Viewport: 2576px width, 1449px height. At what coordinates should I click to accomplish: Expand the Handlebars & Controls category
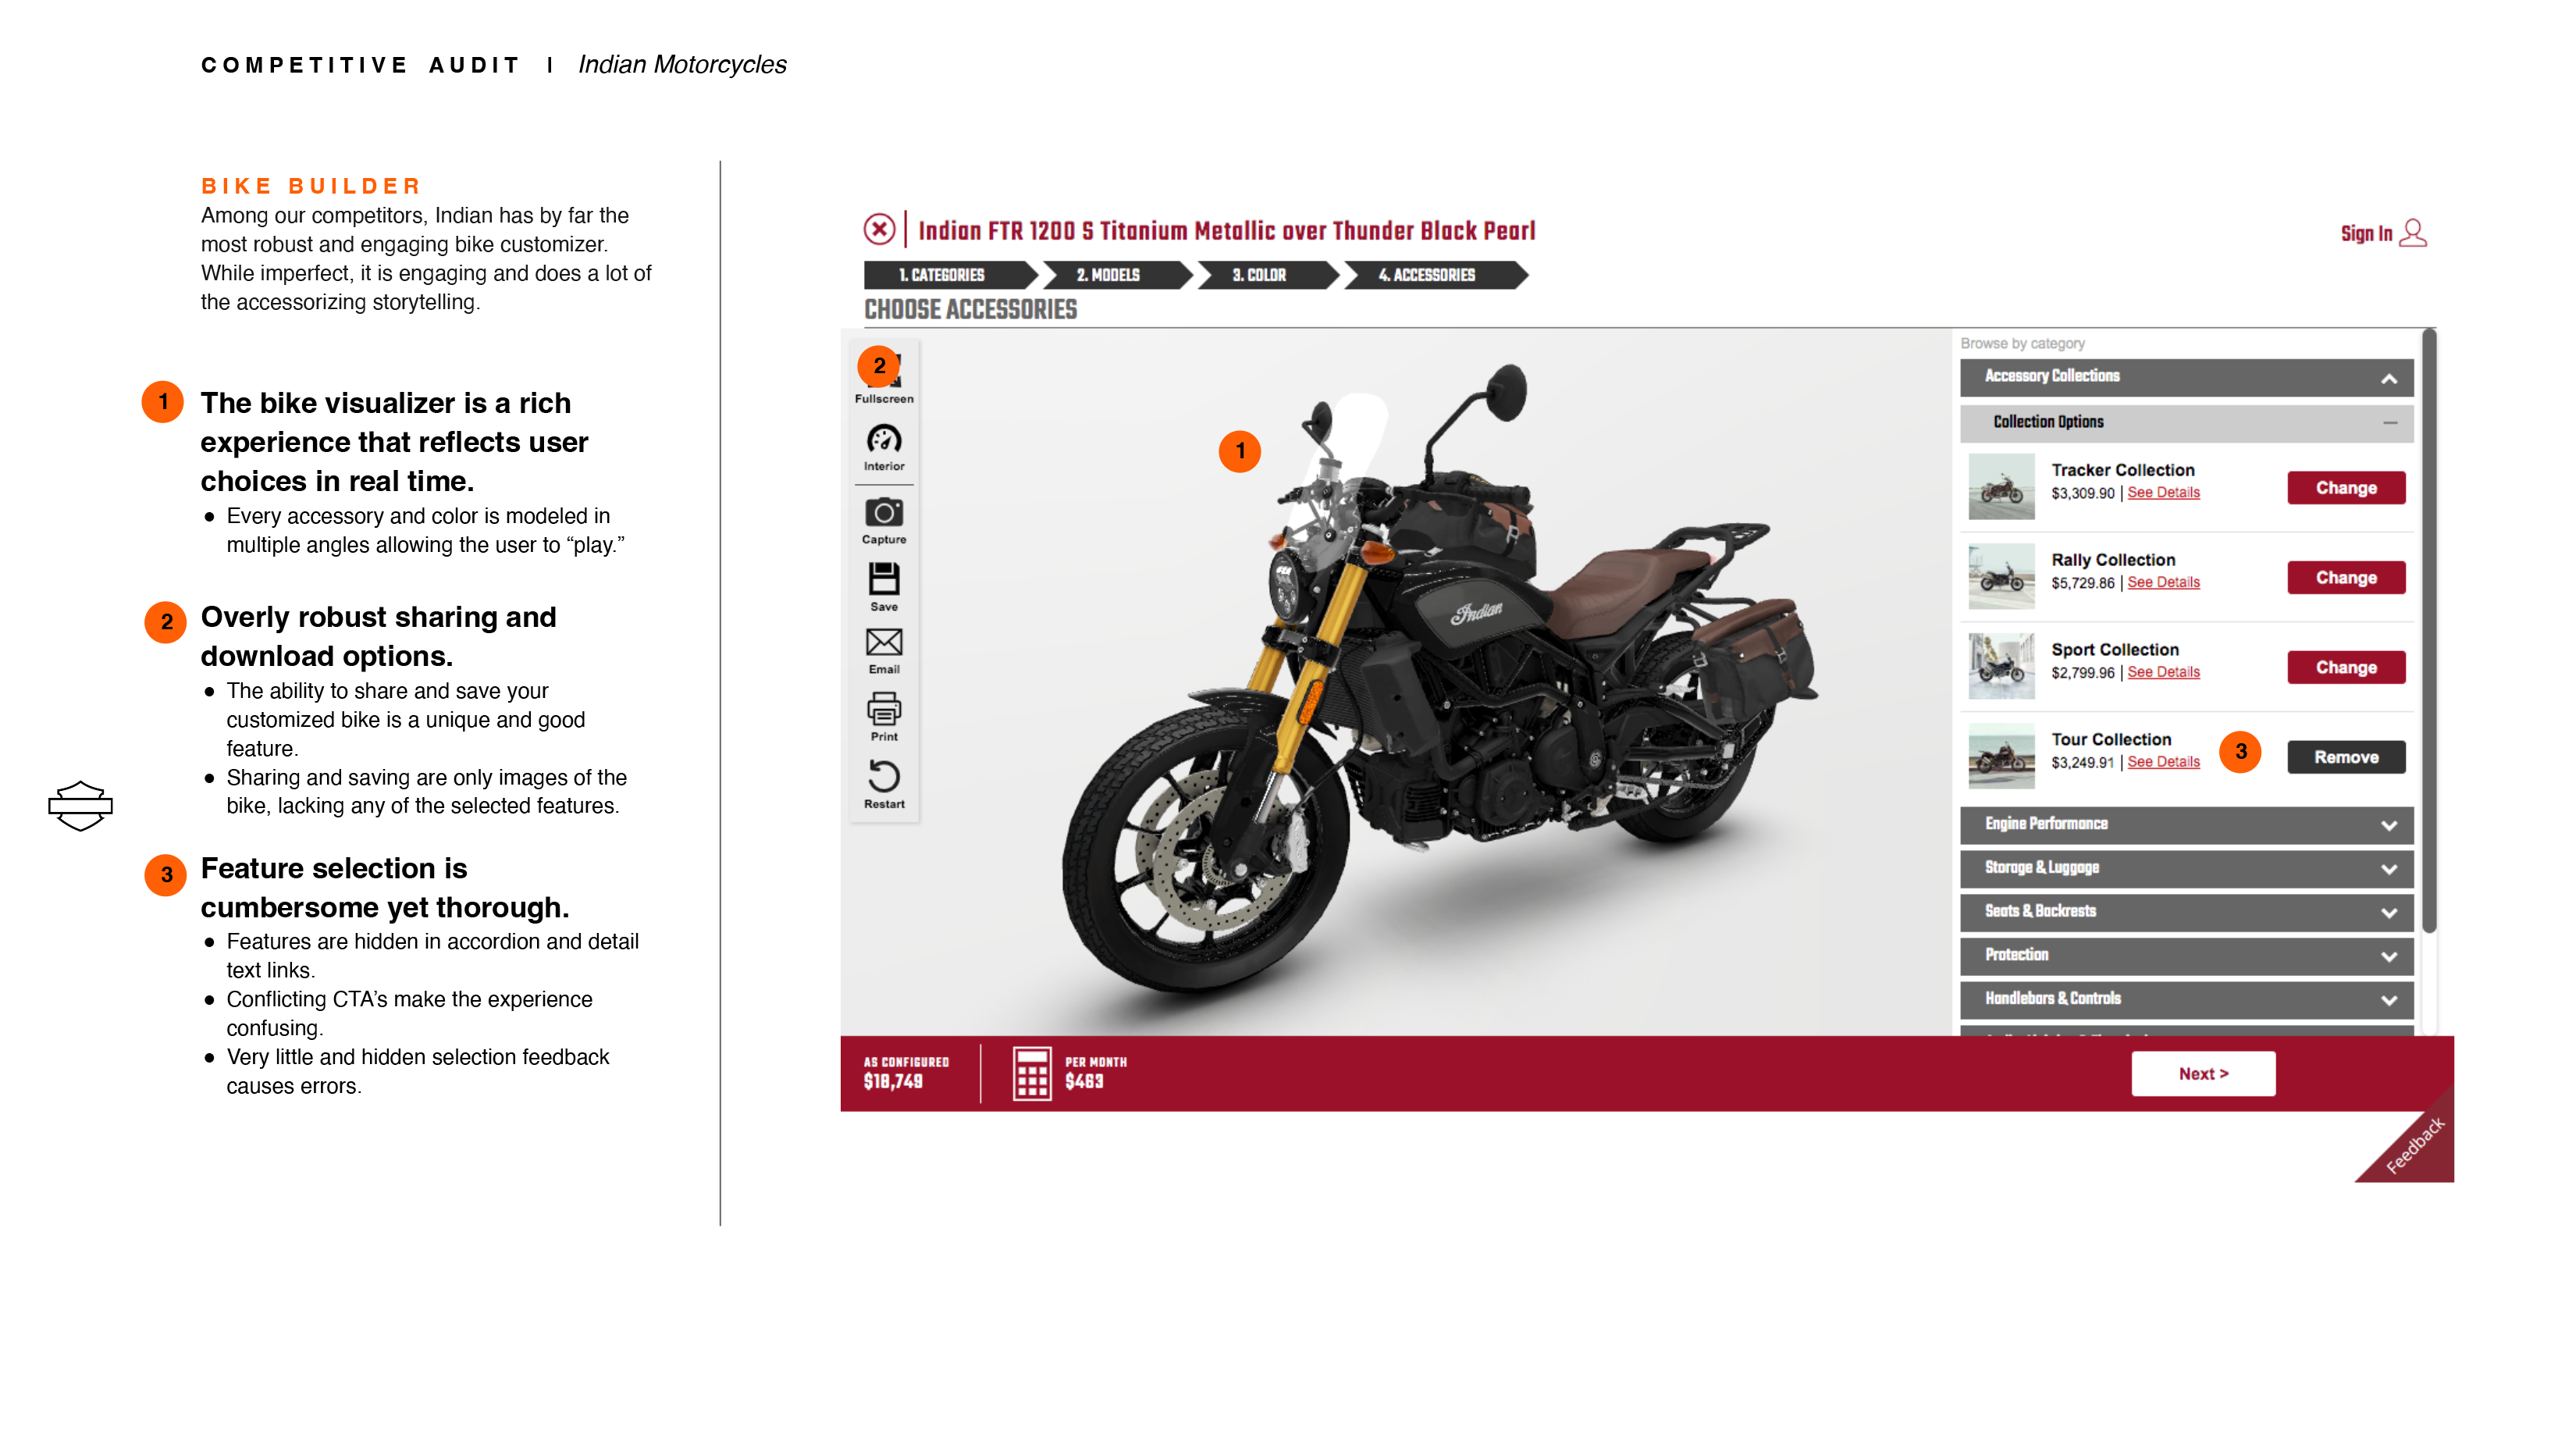coord(2186,999)
